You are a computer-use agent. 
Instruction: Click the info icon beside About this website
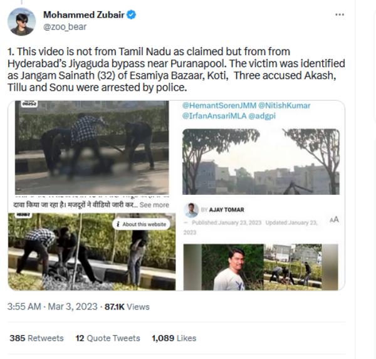tap(118, 224)
